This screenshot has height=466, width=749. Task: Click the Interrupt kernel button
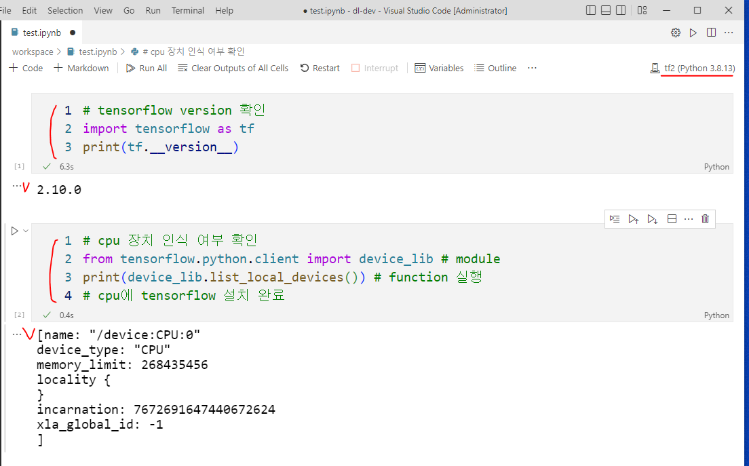point(375,69)
